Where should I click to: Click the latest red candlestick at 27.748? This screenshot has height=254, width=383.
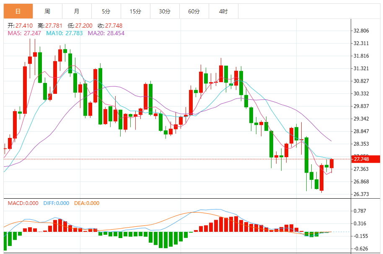pyautogui.click(x=332, y=163)
